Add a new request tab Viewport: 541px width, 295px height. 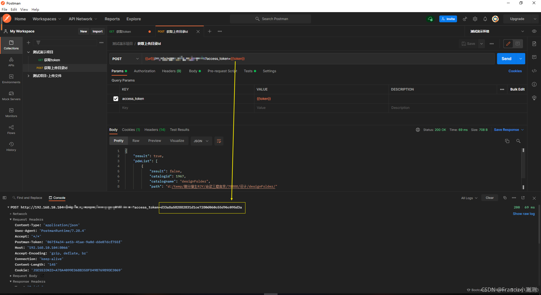210,31
